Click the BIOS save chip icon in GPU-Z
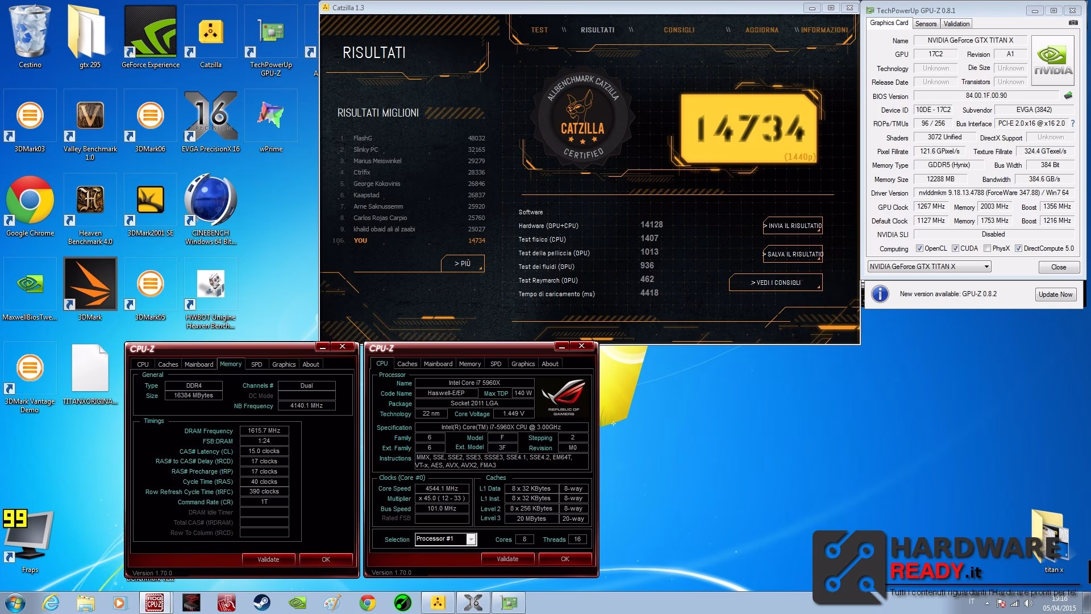Image resolution: width=1091 pixels, height=614 pixels. (1068, 96)
